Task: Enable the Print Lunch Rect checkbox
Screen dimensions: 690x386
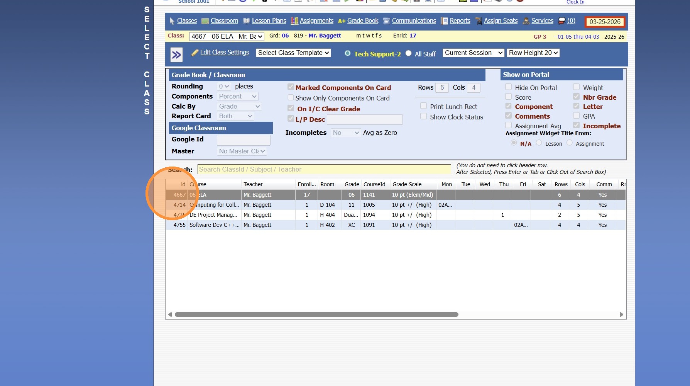Action: (x=424, y=106)
